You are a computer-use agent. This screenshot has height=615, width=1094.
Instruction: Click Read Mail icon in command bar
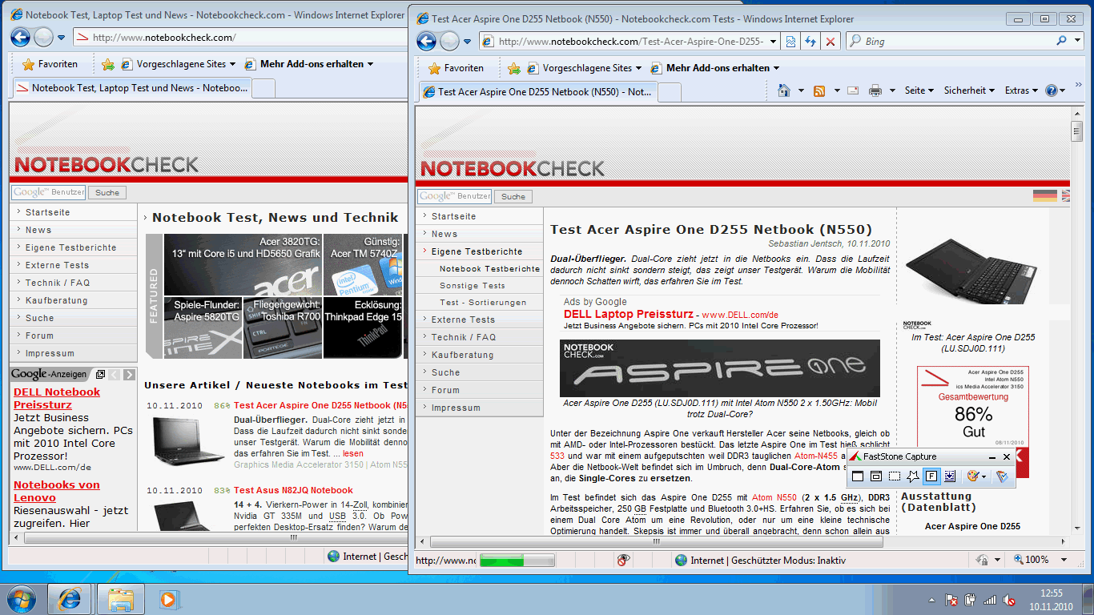(853, 90)
